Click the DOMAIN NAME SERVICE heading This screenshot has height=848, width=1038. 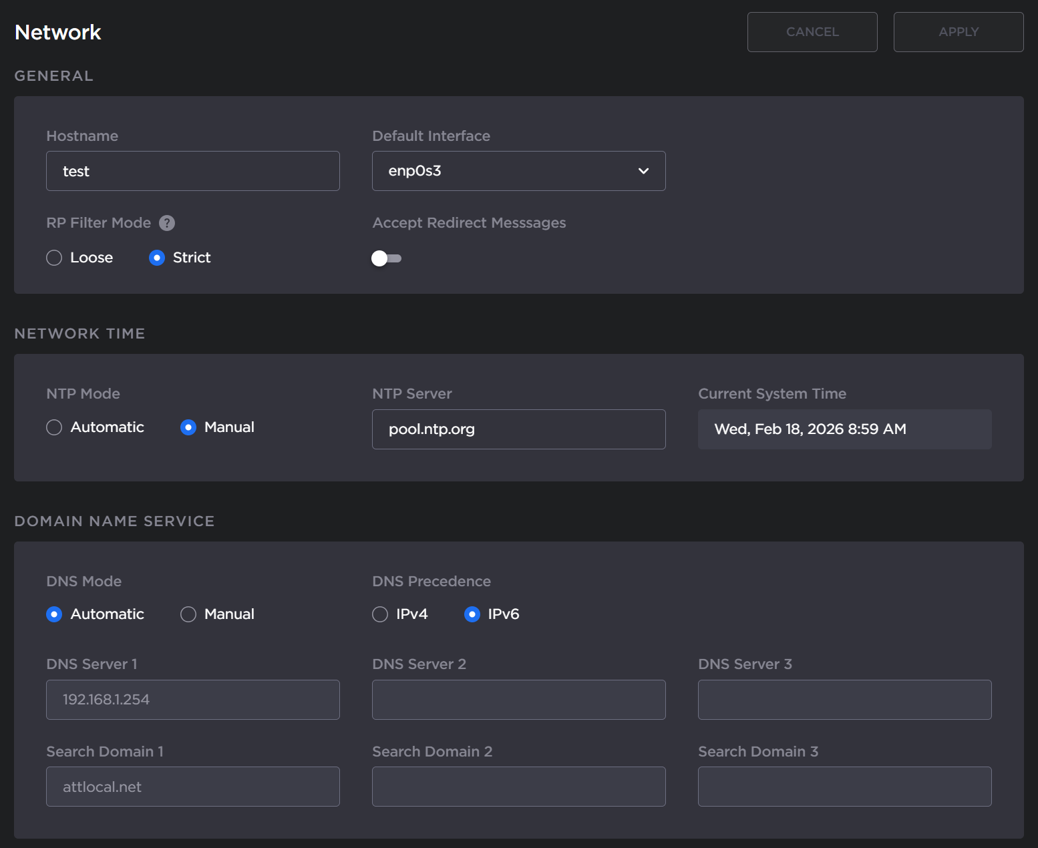coord(115,521)
